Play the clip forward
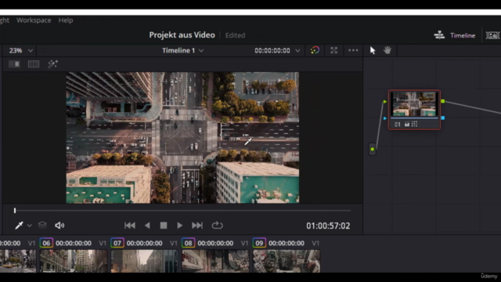This screenshot has height=282, width=501. (x=179, y=226)
